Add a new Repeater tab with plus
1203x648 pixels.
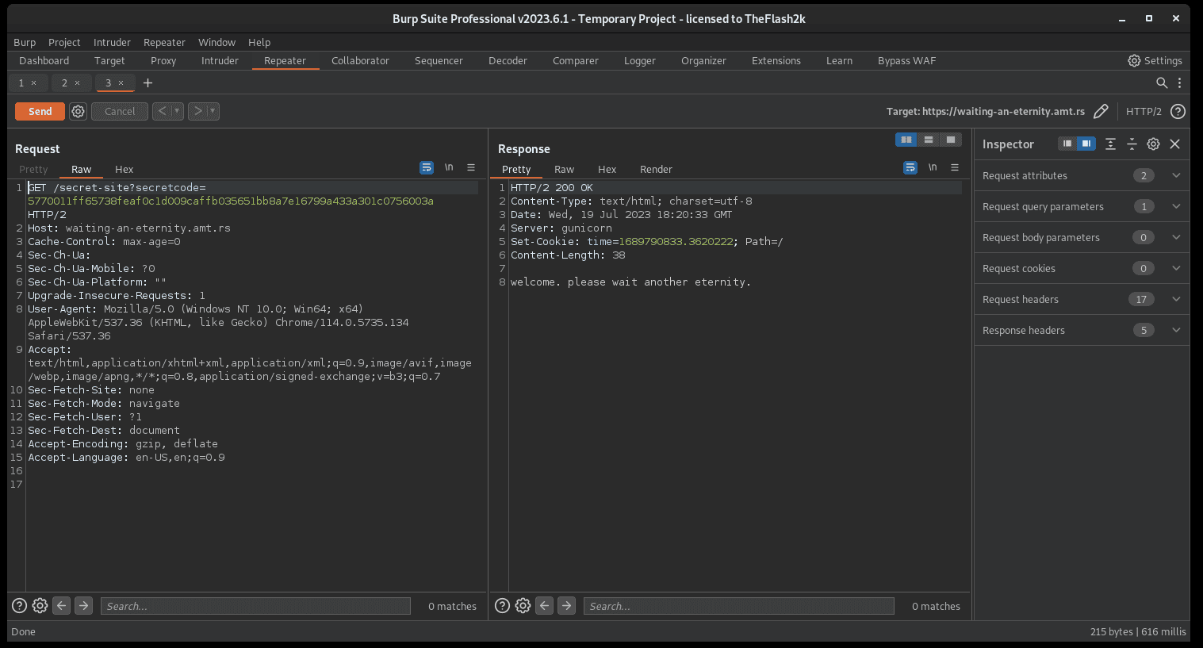[148, 82]
